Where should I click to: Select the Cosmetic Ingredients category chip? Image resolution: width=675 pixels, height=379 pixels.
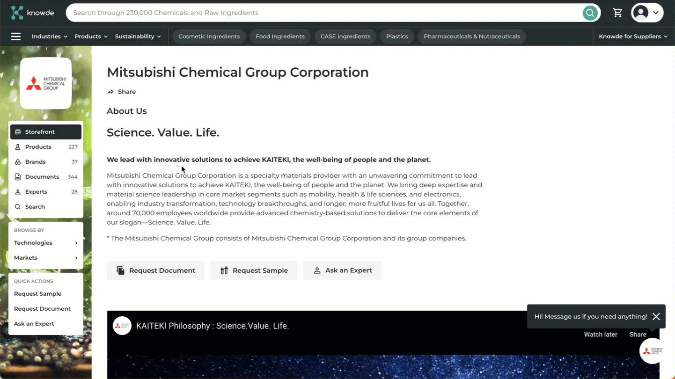[209, 36]
